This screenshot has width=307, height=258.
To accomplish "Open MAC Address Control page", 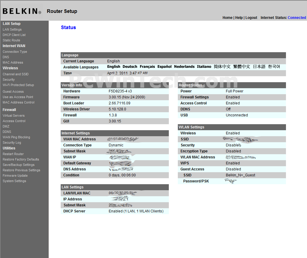I will (19, 103).
